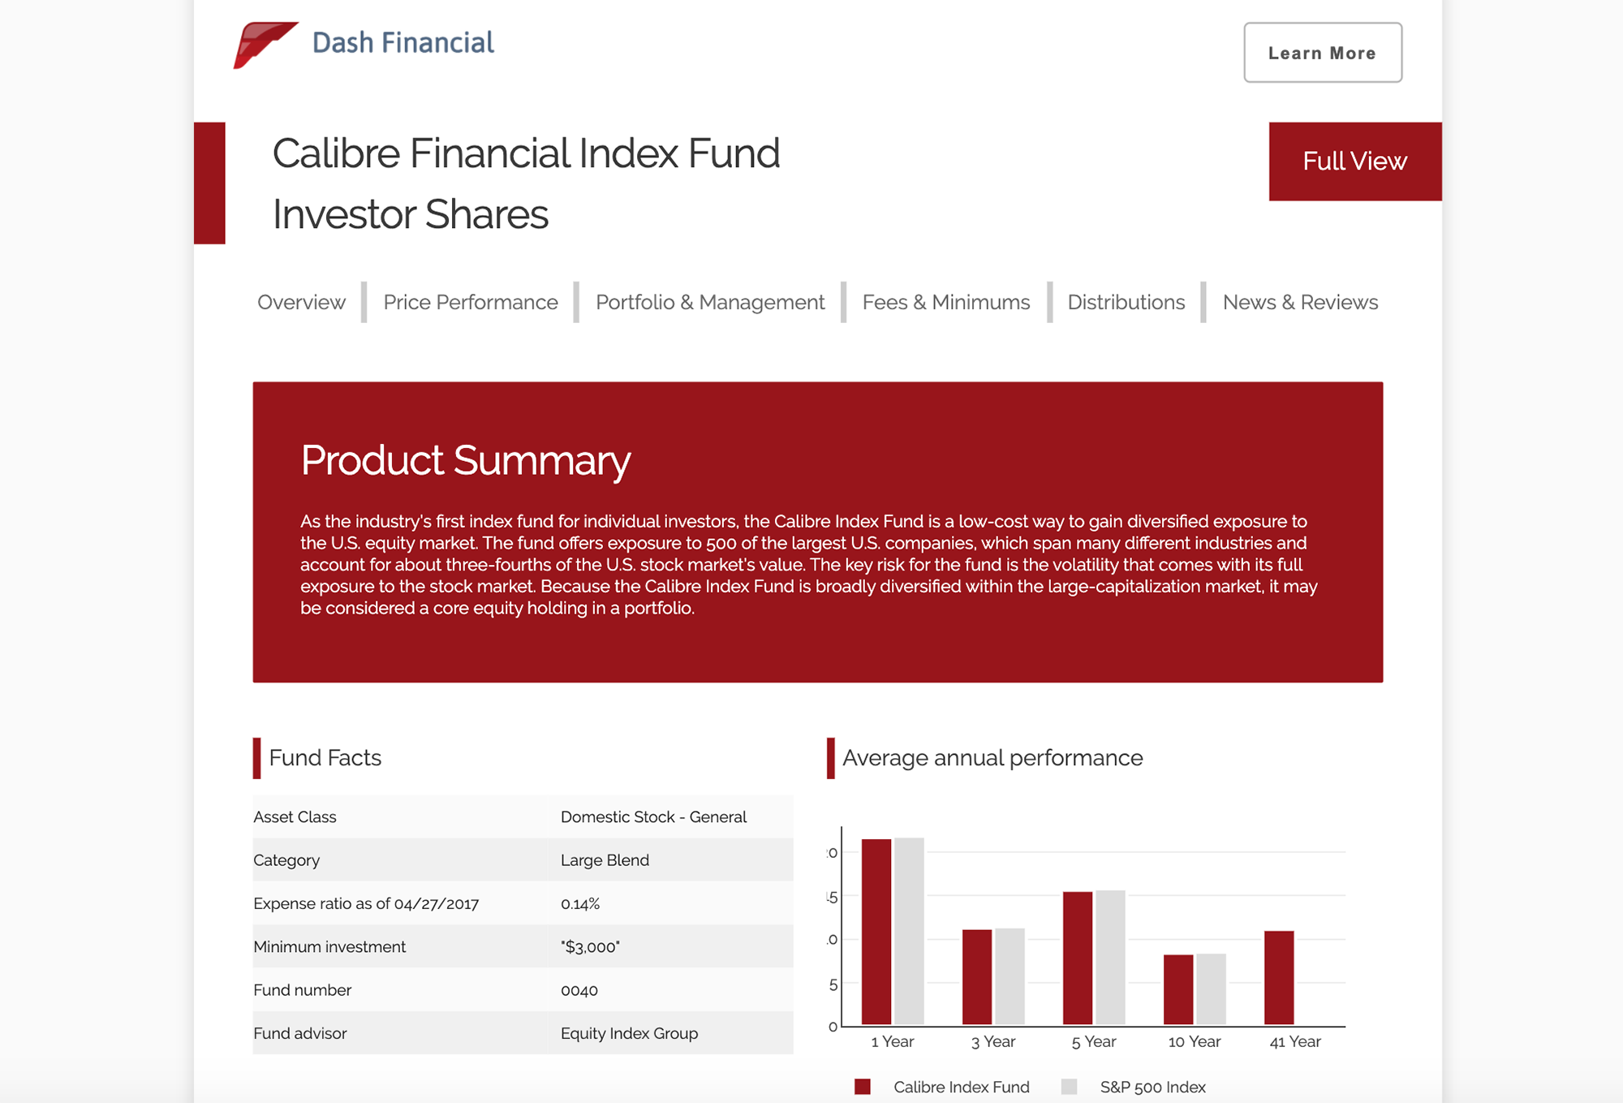Open the Price Performance tab
This screenshot has width=1623, height=1103.
470,303
